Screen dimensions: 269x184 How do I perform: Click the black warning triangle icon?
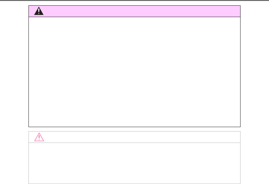click(x=39, y=11)
